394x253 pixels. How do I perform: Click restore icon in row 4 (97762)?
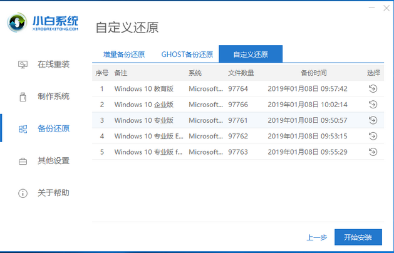tap(373, 136)
